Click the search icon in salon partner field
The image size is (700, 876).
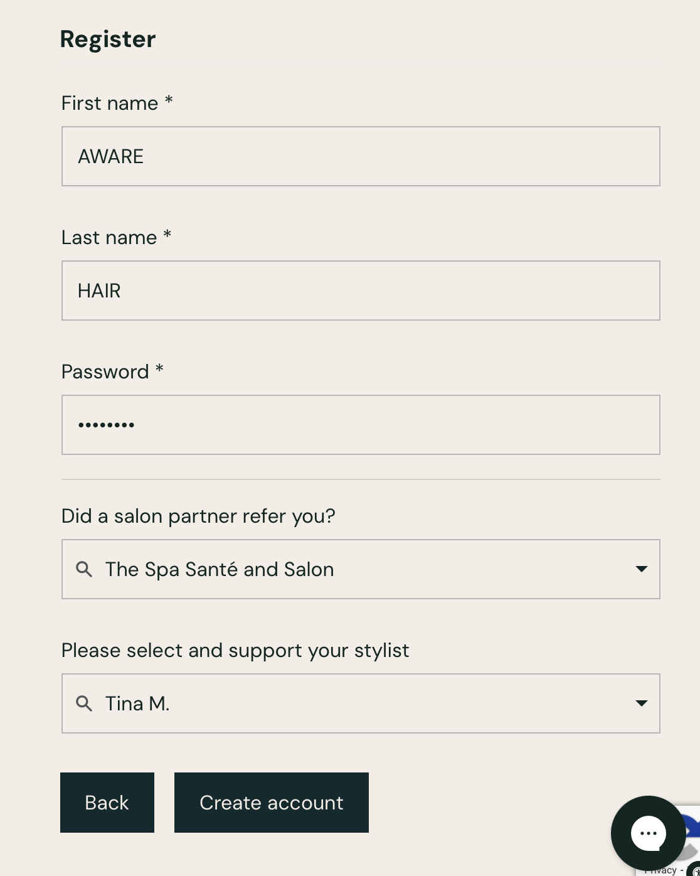point(84,569)
